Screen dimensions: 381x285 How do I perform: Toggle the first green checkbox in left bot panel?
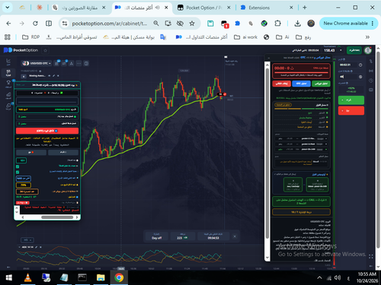point(18,166)
